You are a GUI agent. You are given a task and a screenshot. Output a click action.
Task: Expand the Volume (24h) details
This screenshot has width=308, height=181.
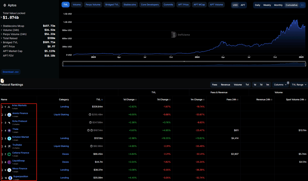[1, 30]
